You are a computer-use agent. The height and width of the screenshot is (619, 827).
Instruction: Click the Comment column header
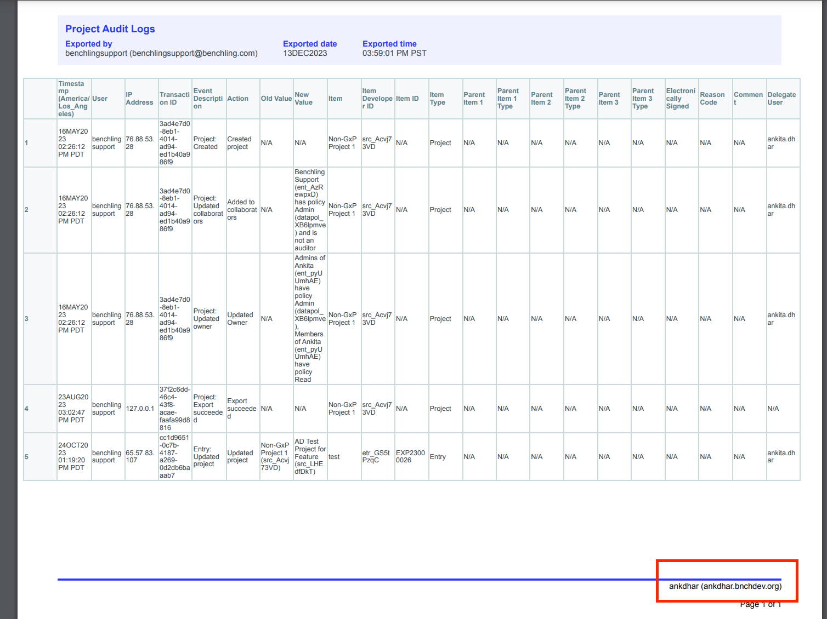[749, 99]
